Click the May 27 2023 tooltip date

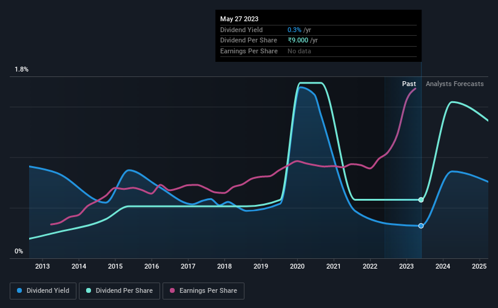click(239, 19)
